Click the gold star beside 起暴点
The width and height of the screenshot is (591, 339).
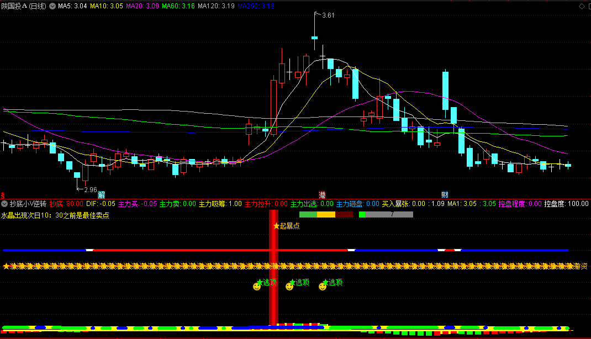point(276,226)
